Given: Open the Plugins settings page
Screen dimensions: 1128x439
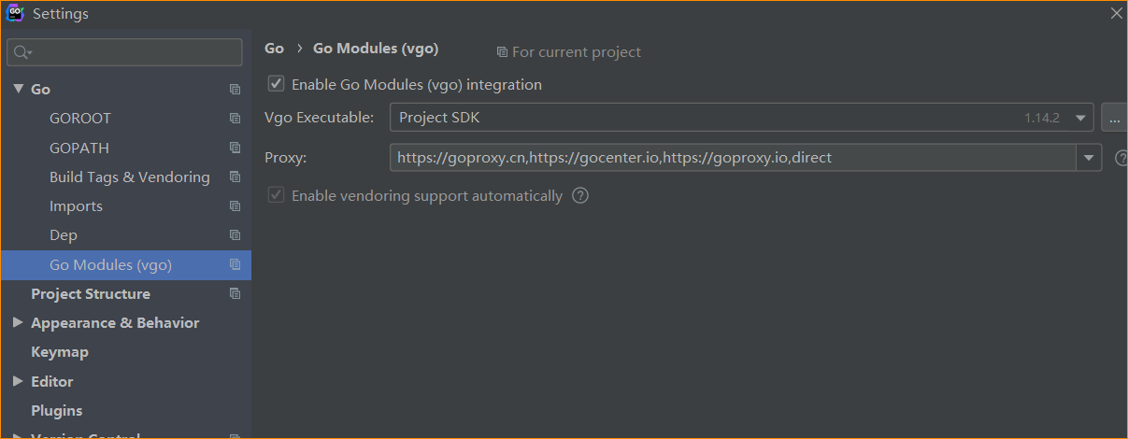Looking at the screenshot, I should 57,411.
